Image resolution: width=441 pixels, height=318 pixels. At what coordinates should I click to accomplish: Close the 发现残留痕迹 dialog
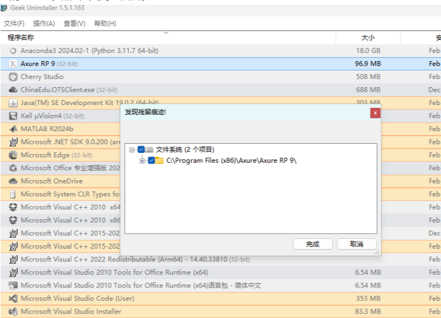tap(375, 113)
